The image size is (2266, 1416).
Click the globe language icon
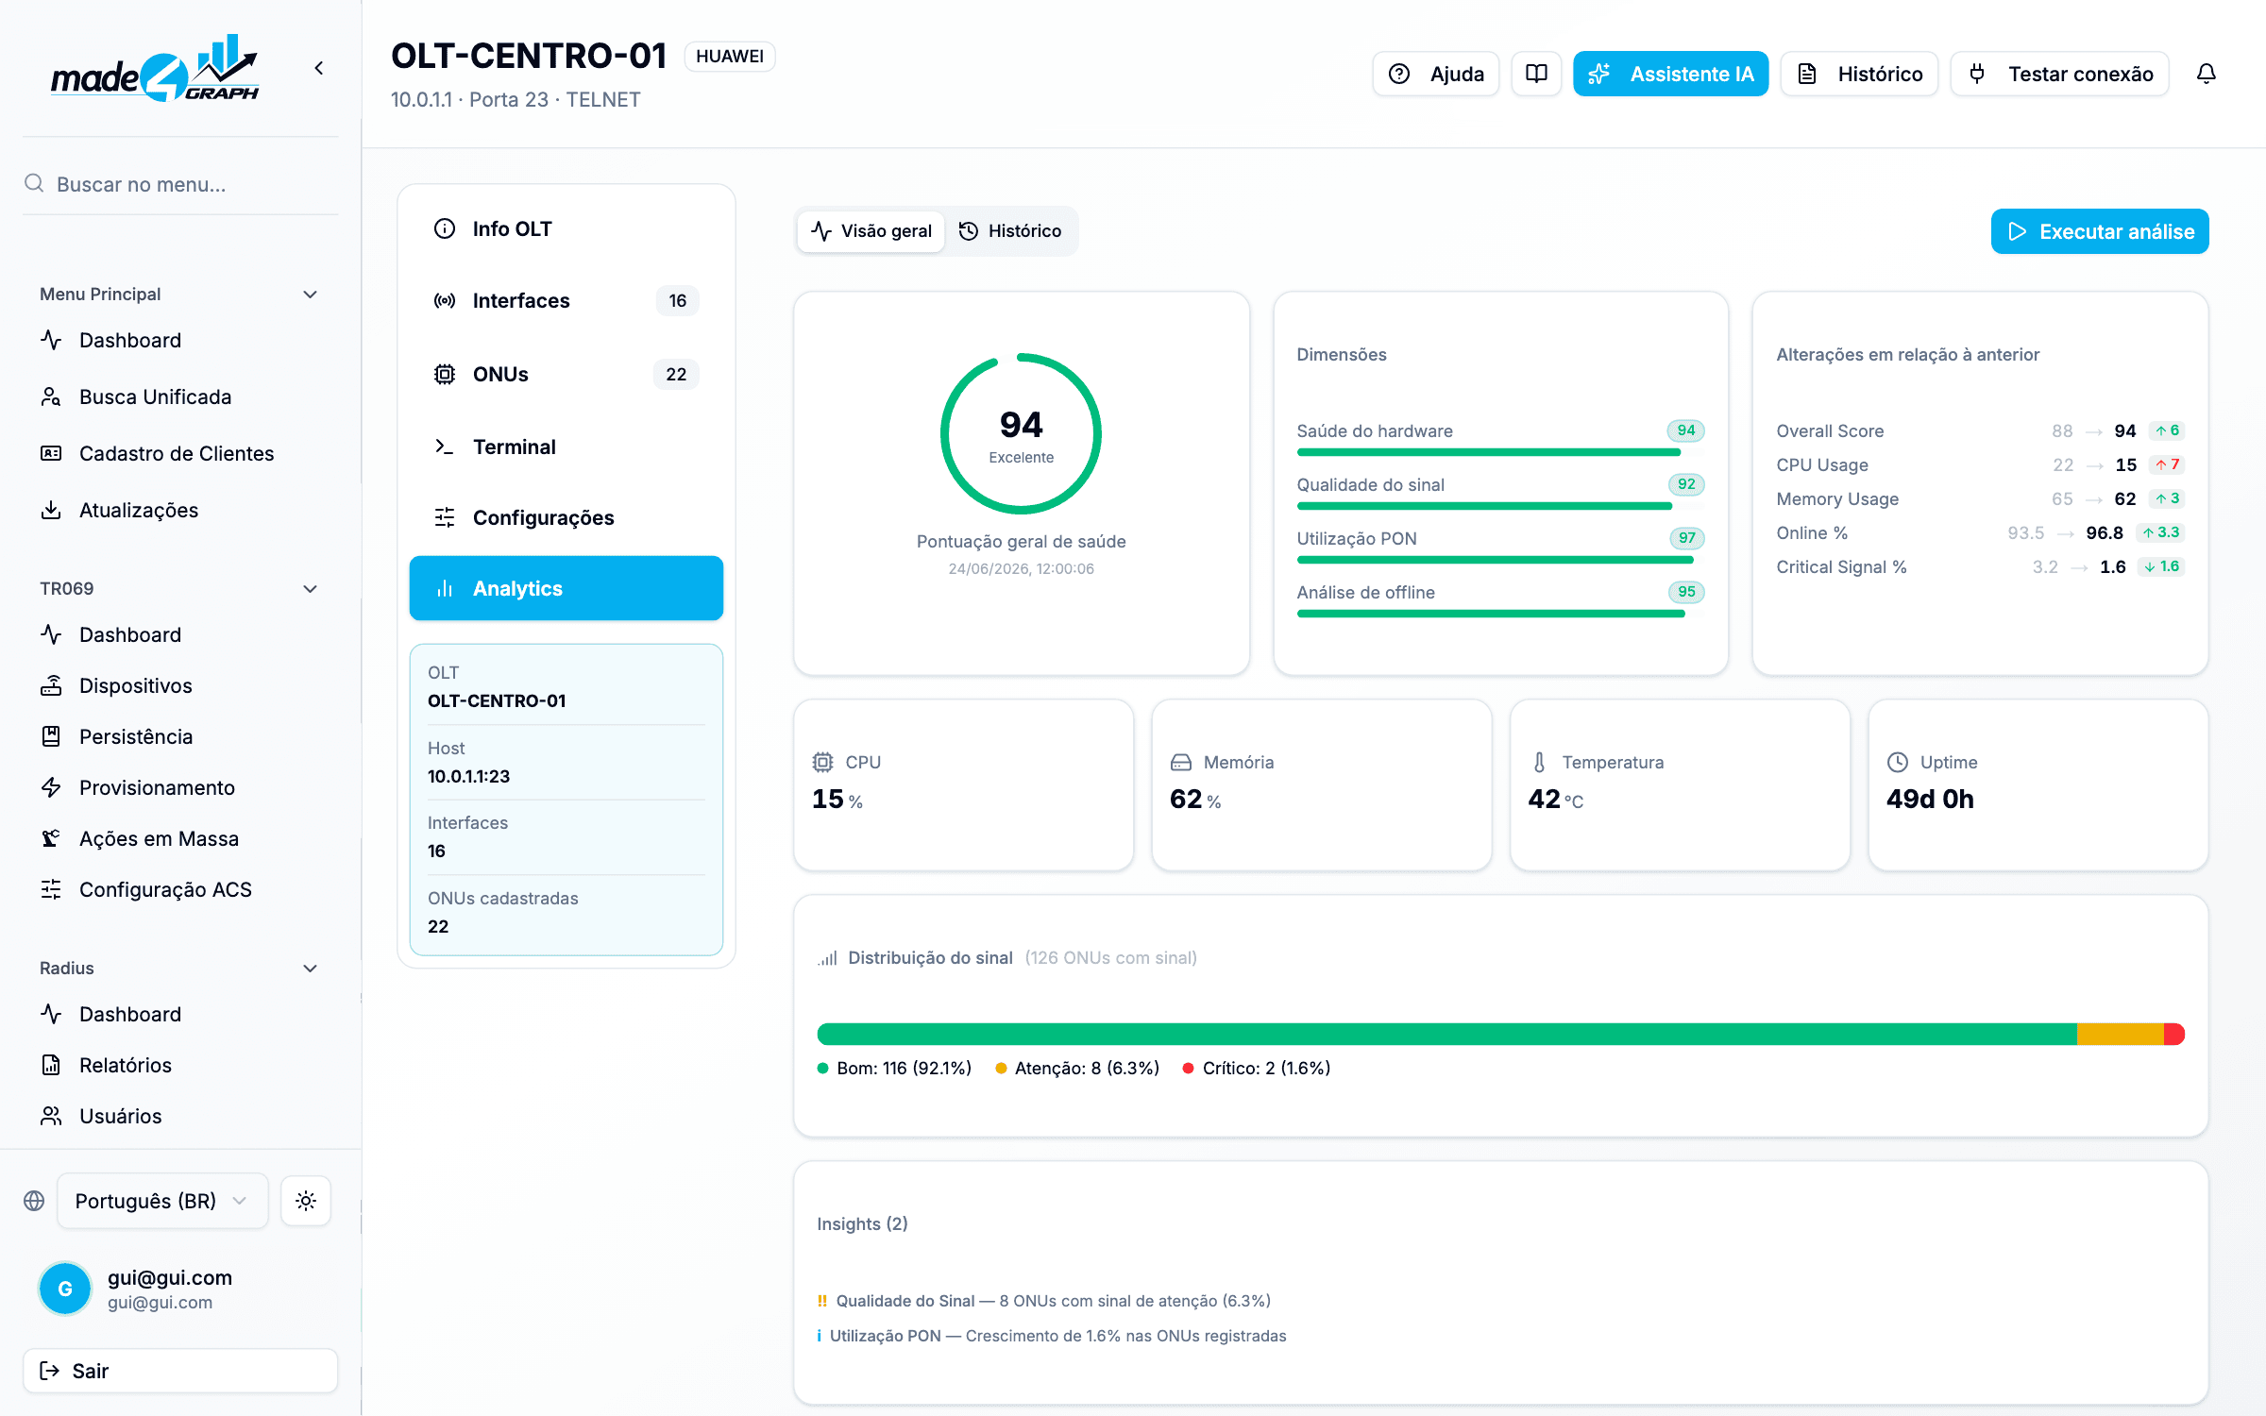34,1201
